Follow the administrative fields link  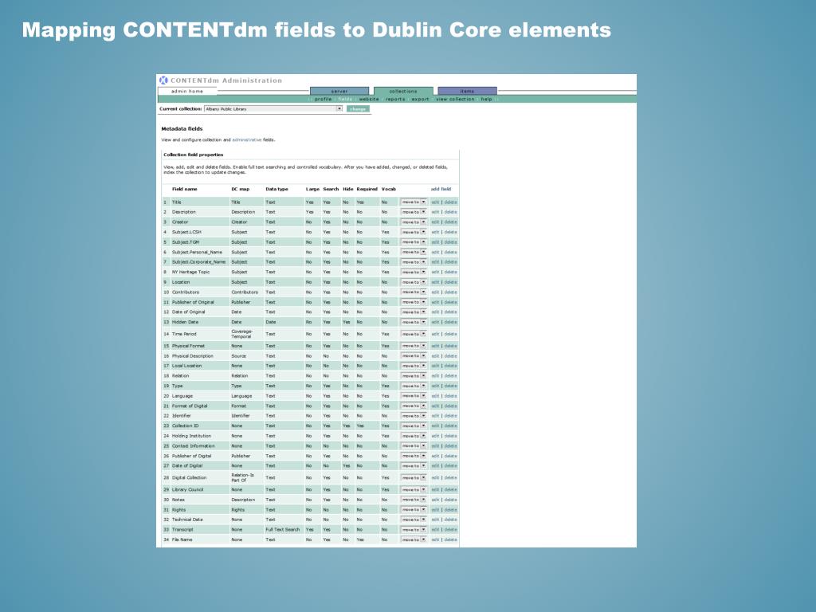(247, 139)
